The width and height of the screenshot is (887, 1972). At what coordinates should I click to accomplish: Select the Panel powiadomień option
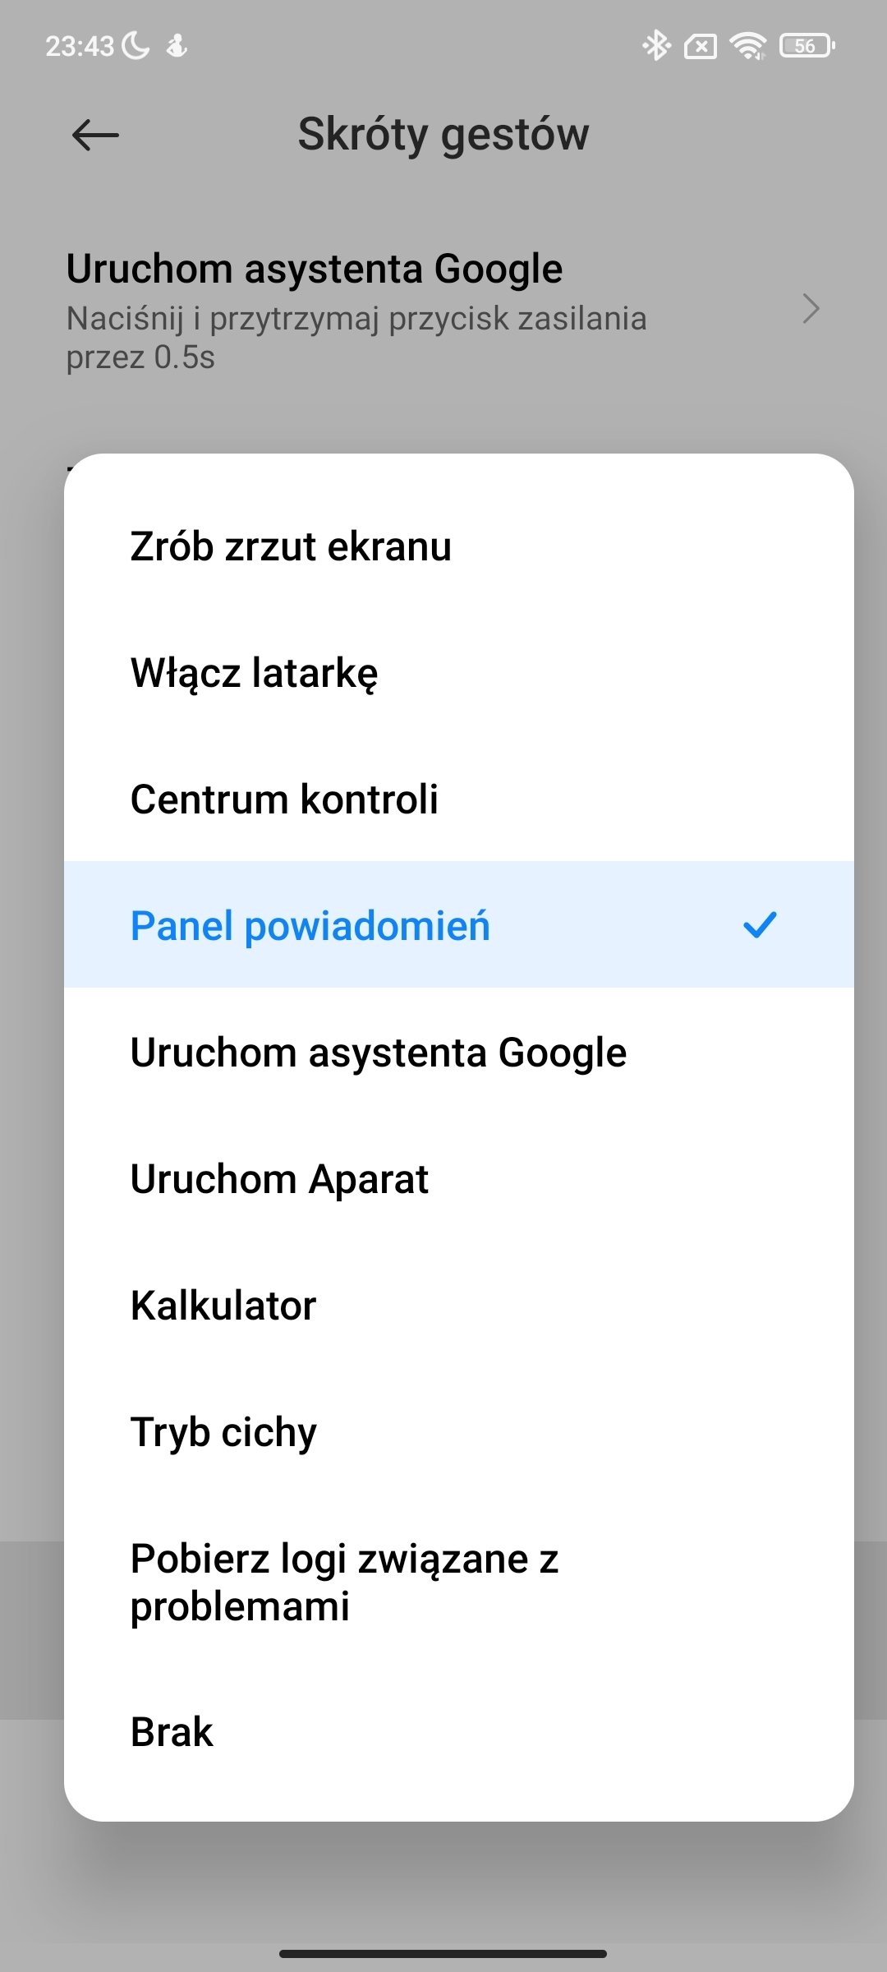click(459, 925)
